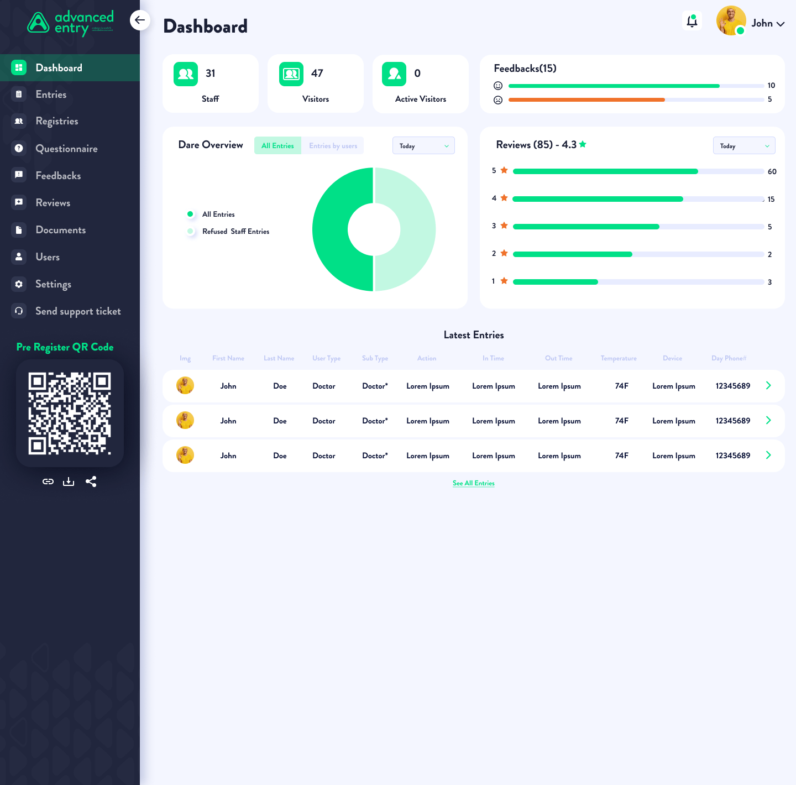
Task: Open Send support ticket
Action: [77, 311]
